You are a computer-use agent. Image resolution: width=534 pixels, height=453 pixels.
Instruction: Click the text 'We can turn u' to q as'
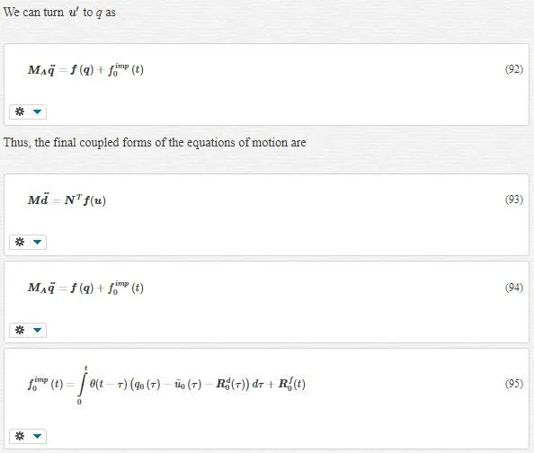59,13
